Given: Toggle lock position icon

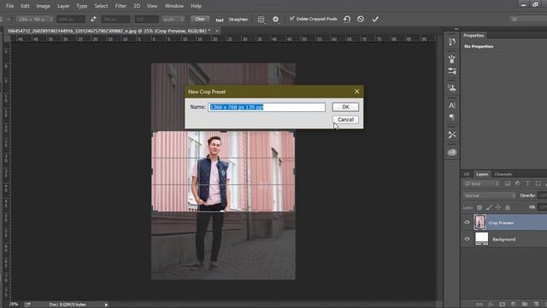Looking at the screenshot, I should coord(498,207).
